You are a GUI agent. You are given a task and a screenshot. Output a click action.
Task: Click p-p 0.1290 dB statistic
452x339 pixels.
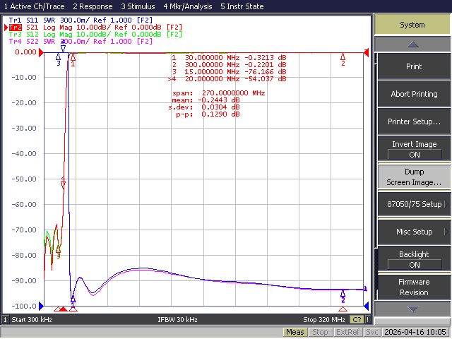point(208,114)
